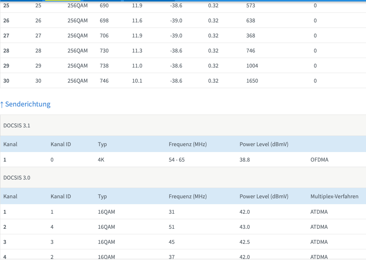Click the 11.6 power level value
The image size is (366, 260).
137,21
